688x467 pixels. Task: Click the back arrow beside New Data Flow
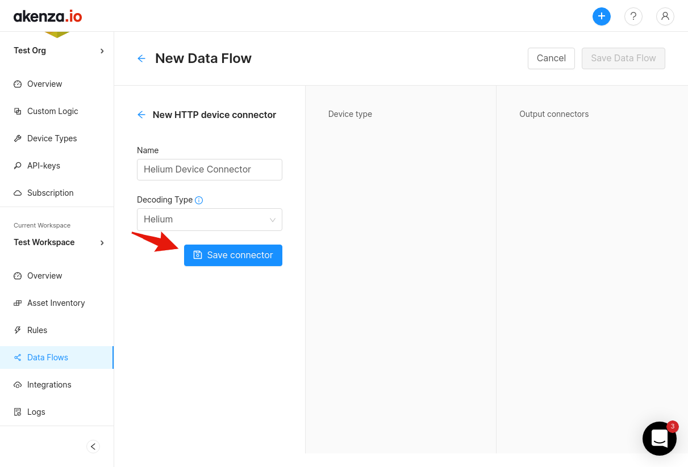pos(141,58)
